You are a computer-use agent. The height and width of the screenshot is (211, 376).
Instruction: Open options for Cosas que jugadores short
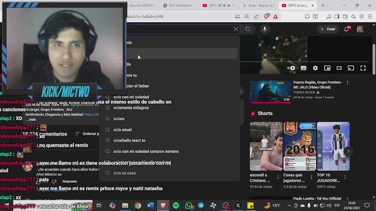tap(311, 177)
